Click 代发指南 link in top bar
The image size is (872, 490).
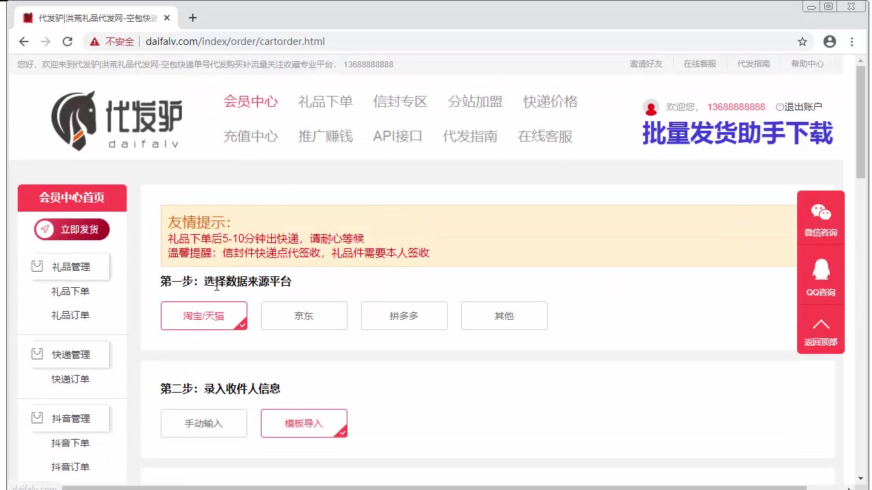click(753, 64)
